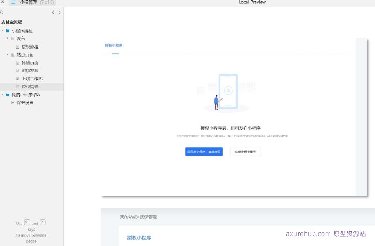Click the lower 授权小程序 blue heading

tap(139, 238)
